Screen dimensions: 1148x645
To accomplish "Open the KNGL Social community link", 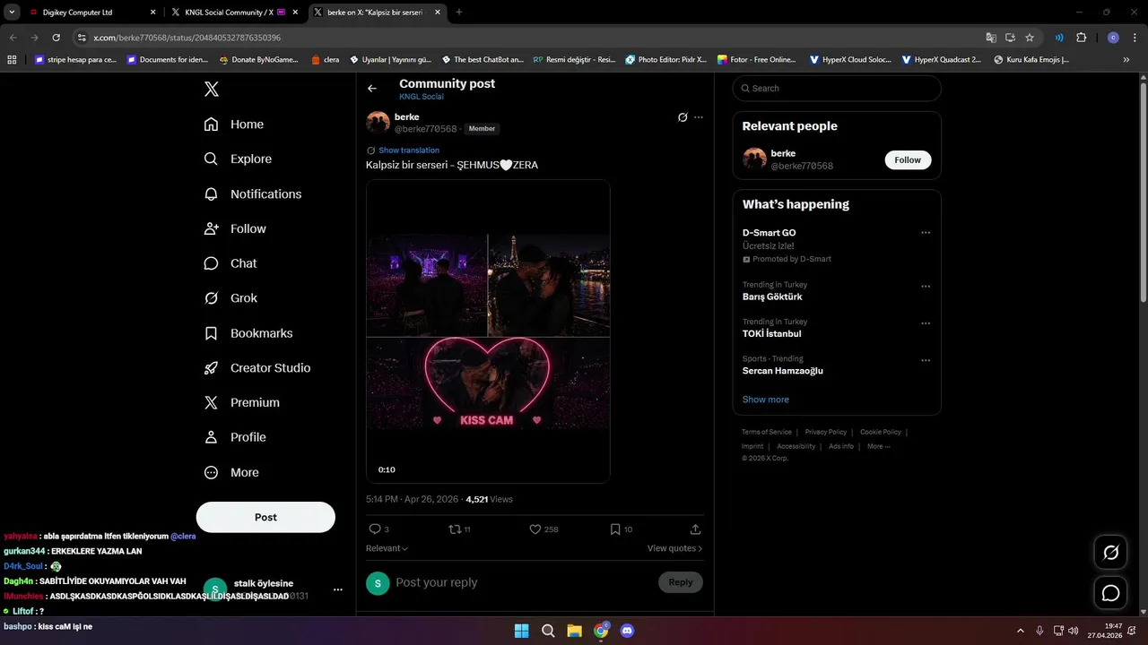I will pos(422,97).
